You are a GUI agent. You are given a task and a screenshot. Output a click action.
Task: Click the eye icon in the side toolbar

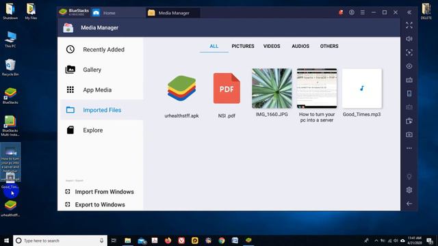tap(409, 66)
